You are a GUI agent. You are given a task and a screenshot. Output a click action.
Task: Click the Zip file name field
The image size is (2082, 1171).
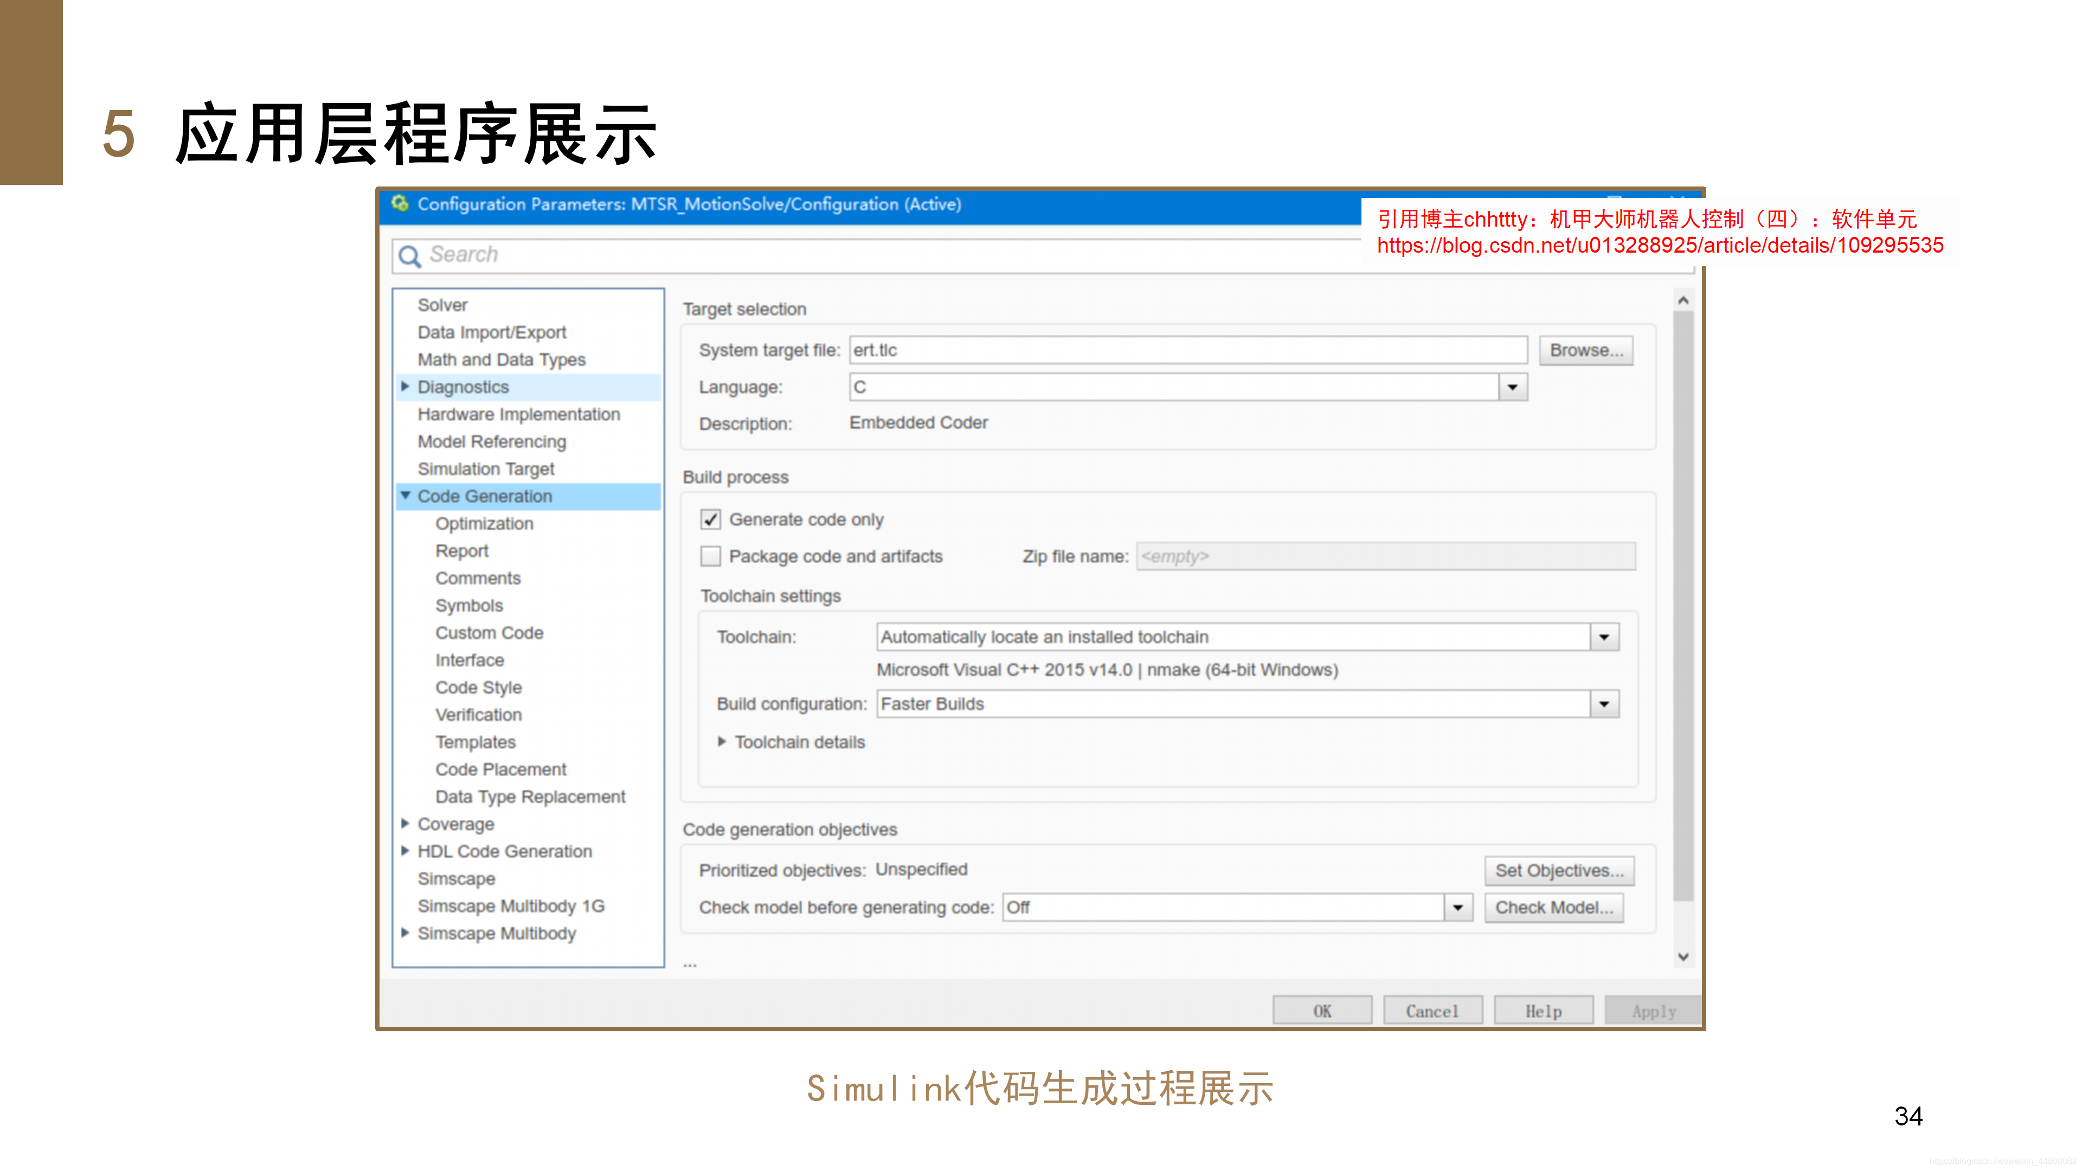(1385, 556)
